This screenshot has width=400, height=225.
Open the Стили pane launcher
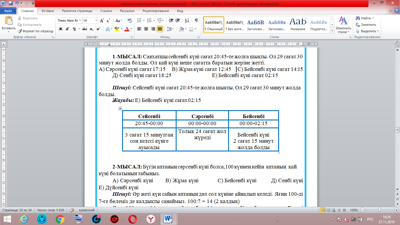tap(351, 37)
